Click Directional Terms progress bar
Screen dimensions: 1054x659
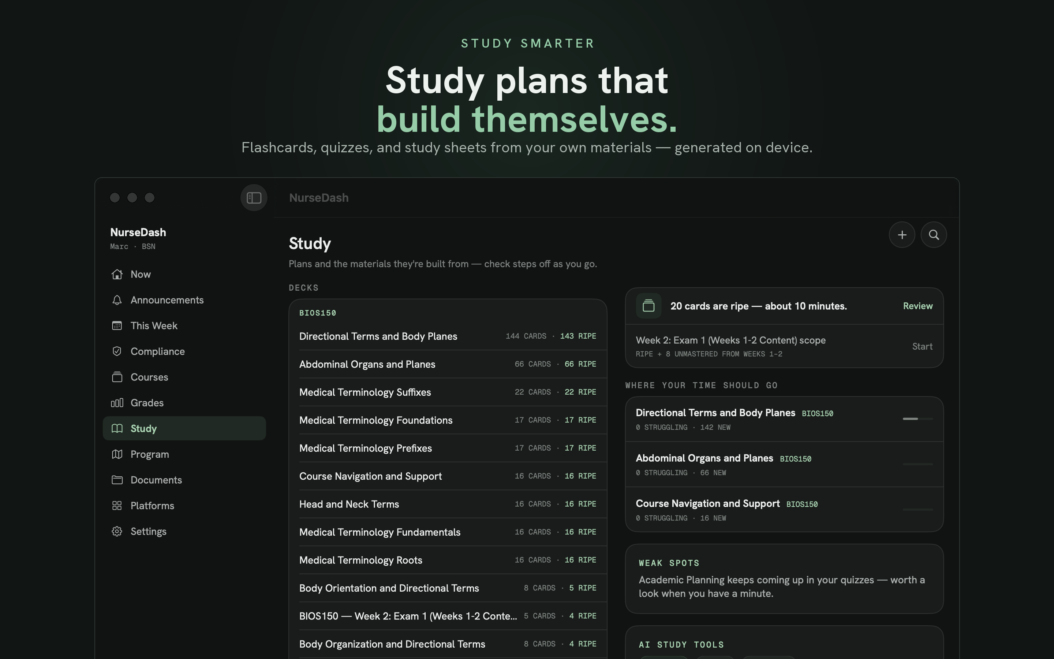[918, 419]
